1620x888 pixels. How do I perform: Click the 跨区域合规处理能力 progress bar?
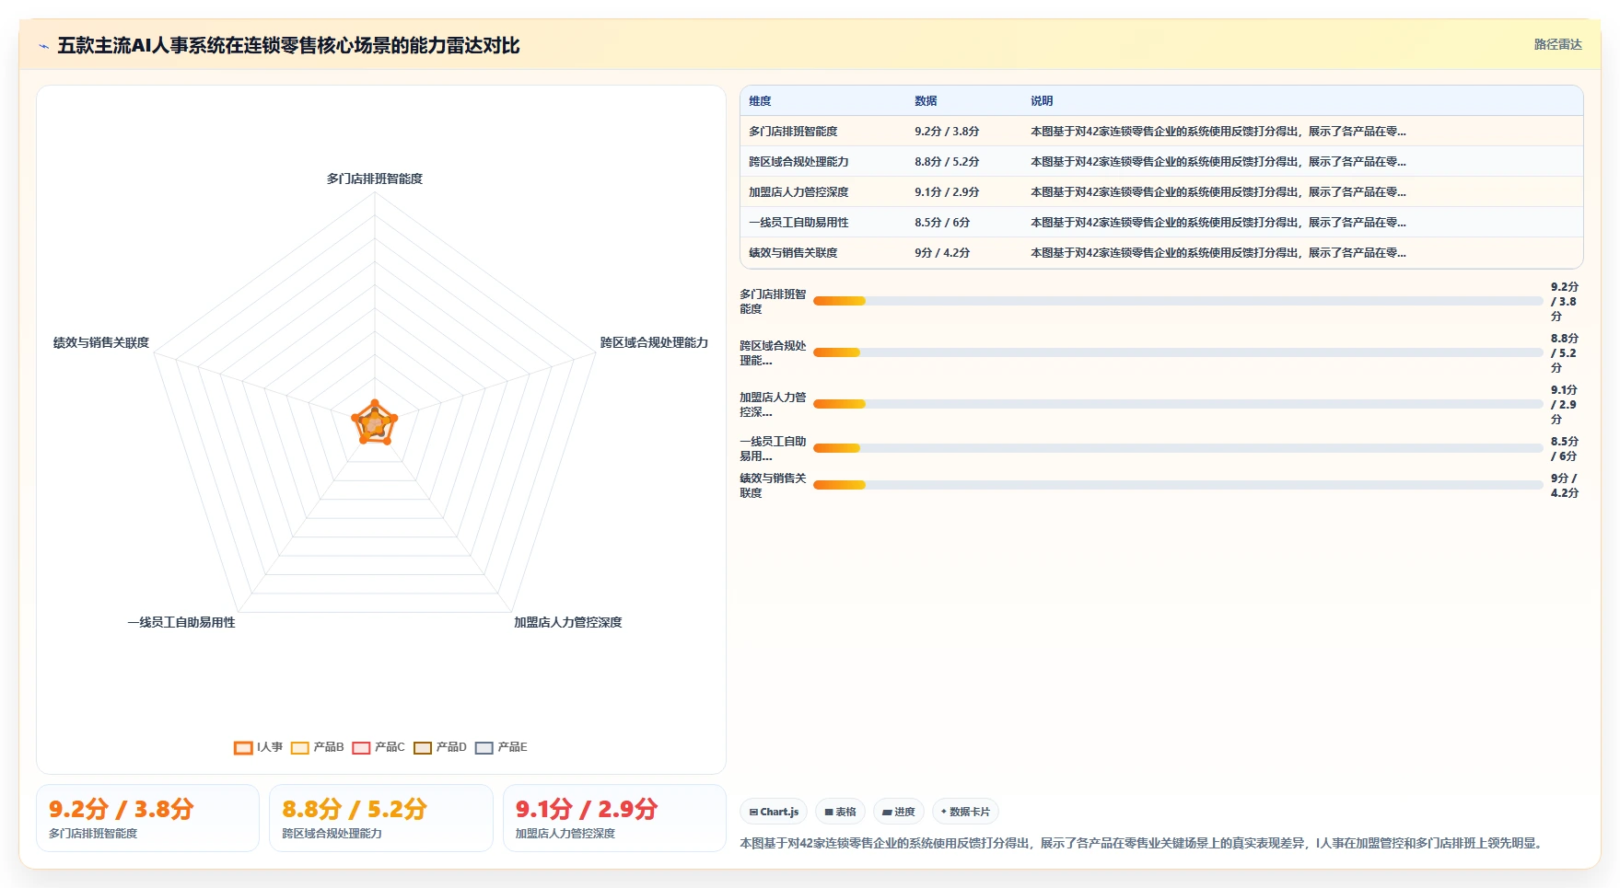tap(1178, 352)
